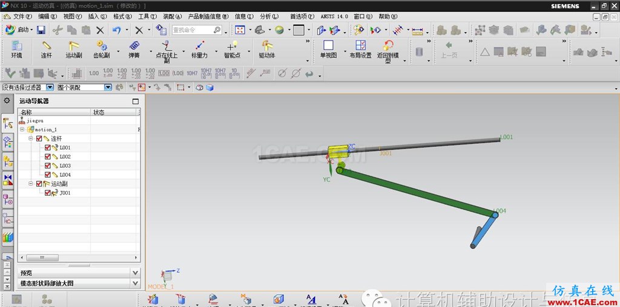Click the shaded blue cube display icon
Image resolution: width=620 pixels, height=307 pixels.
[x=209, y=87]
